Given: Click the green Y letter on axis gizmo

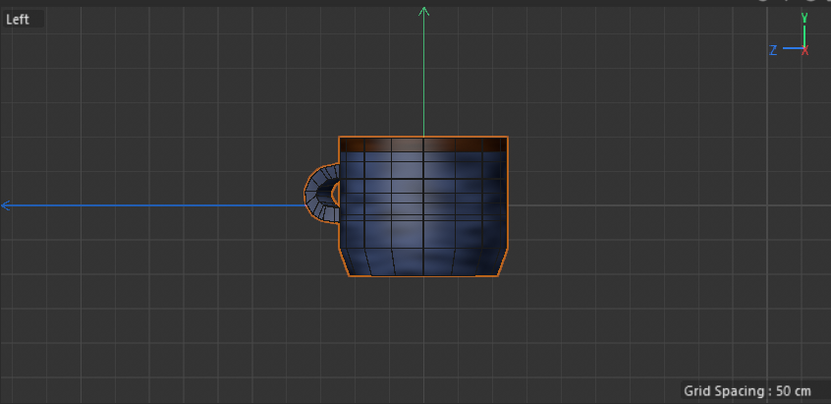Looking at the screenshot, I should 804,17.
